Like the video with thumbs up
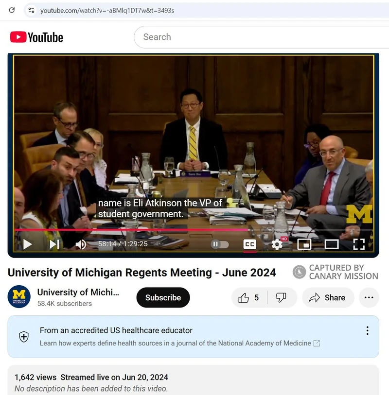Viewport: 389px width, 395px height. (x=244, y=298)
